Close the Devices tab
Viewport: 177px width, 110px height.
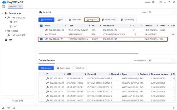(20, 6)
